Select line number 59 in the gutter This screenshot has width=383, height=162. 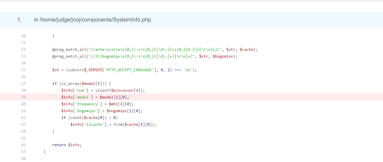point(23,97)
